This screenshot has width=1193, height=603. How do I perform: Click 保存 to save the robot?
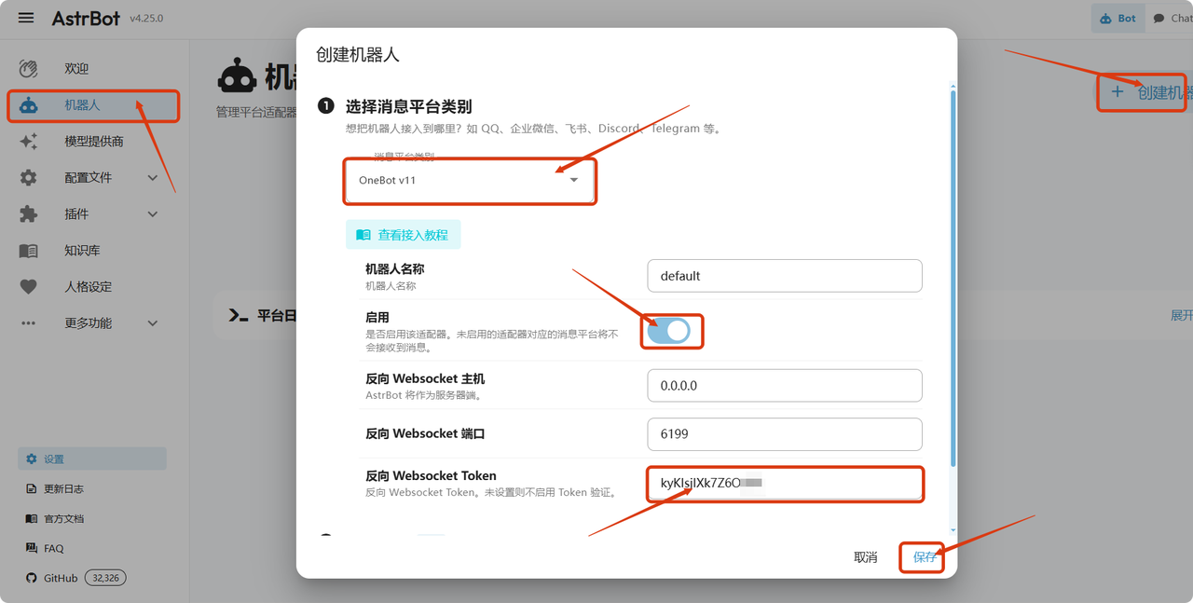pyautogui.click(x=925, y=557)
